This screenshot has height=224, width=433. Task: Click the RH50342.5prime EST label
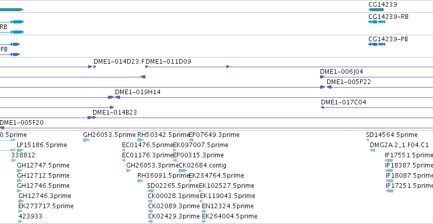click(163, 135)
